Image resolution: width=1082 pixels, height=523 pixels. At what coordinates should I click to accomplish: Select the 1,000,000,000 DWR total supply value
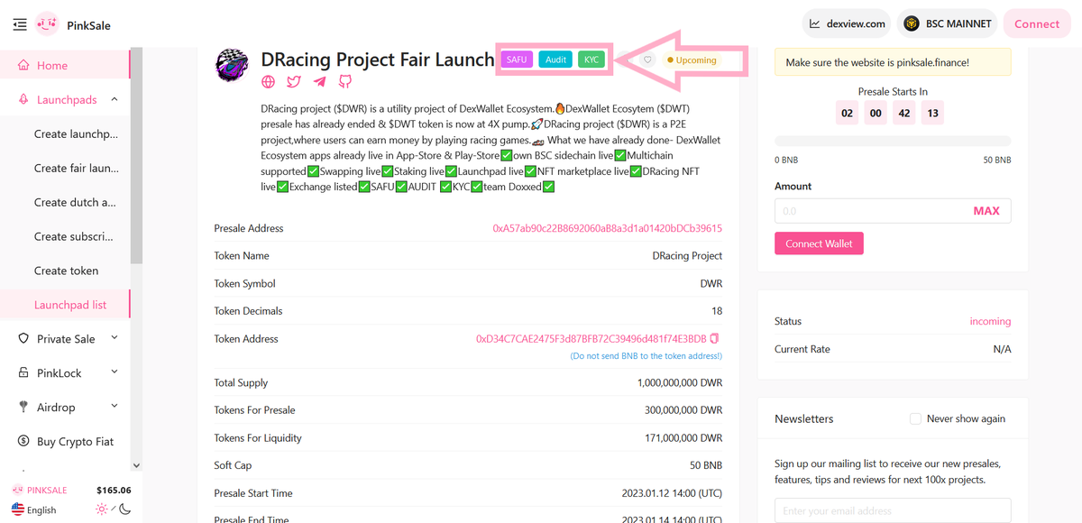pyautogui.click(x=680, y=382)
